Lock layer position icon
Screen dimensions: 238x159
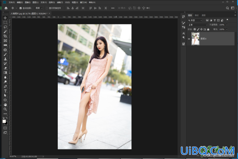click(x=202, y=29)
